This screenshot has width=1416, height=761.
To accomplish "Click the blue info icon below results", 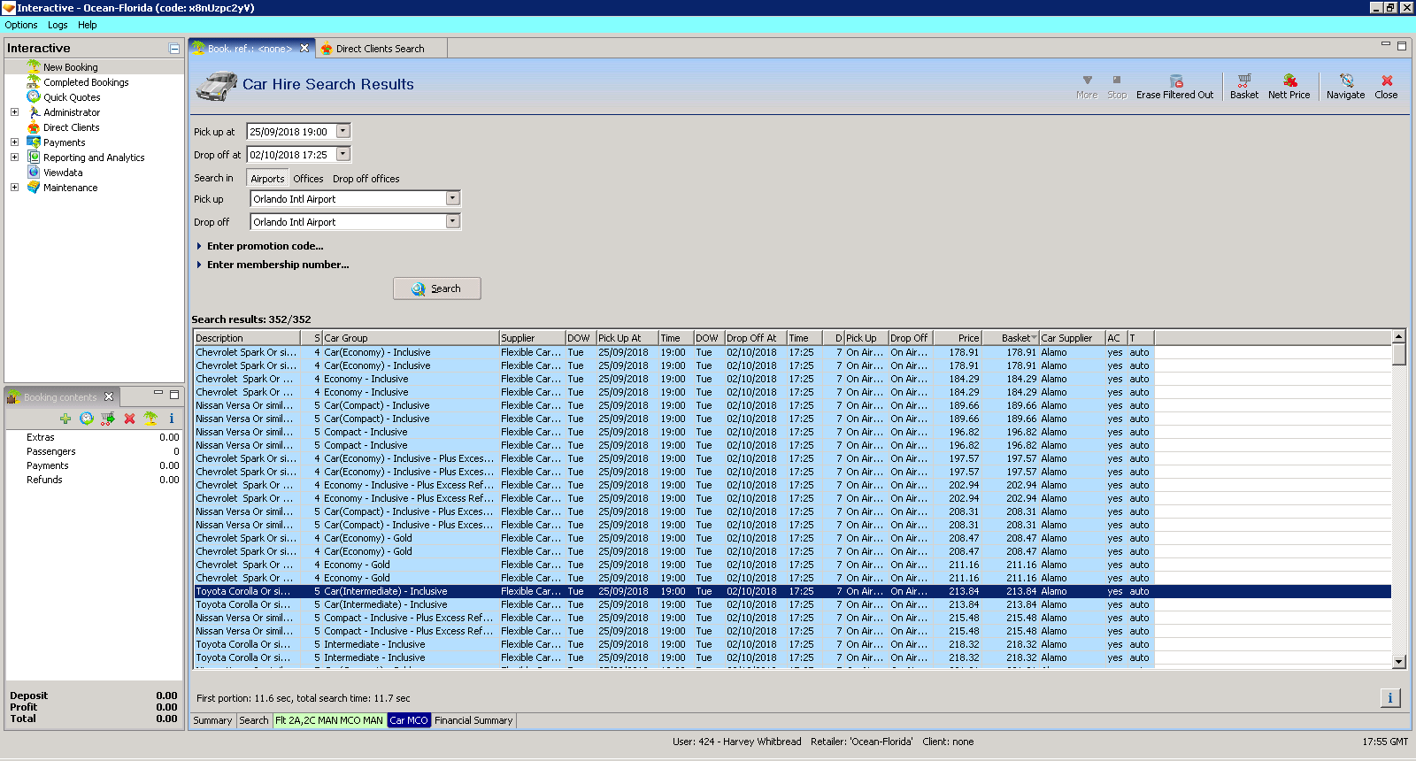I will 1389,698.
